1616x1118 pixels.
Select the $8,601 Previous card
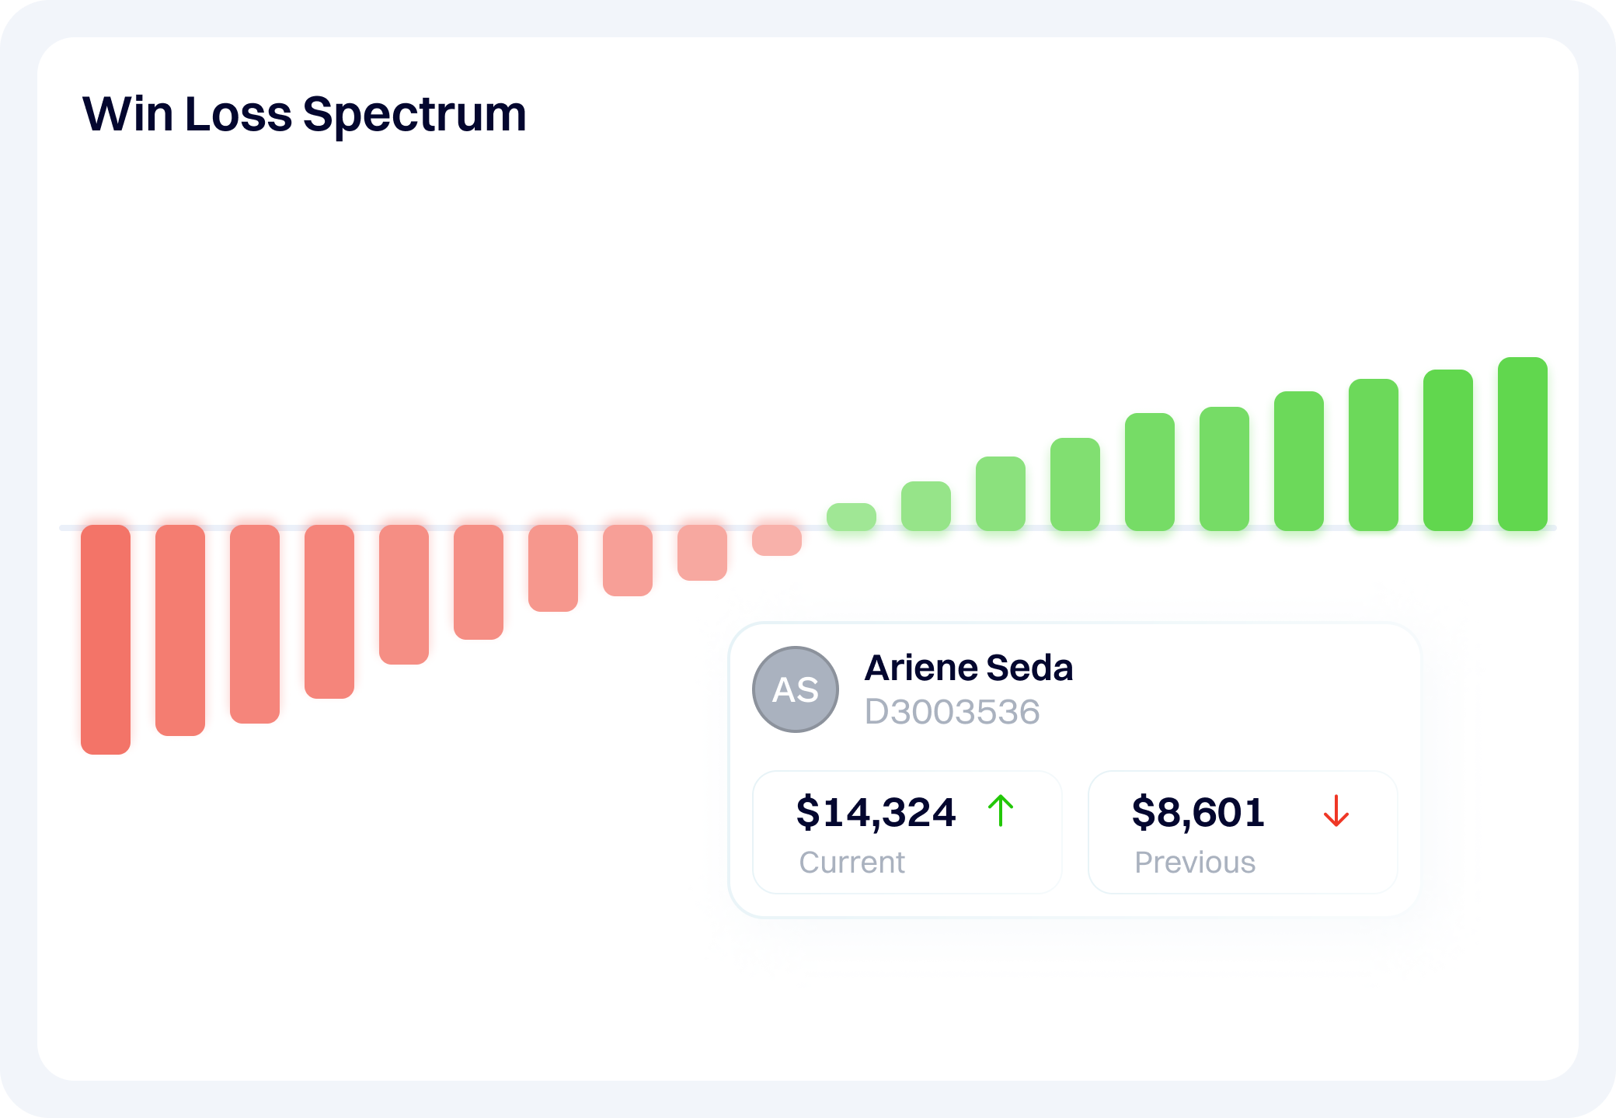pyautogui.click(x=1242, y=832)
